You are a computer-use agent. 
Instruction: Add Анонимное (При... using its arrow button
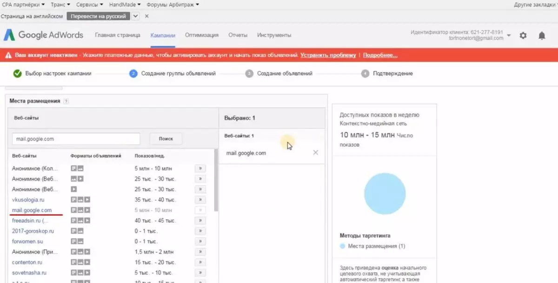point(199,251)
